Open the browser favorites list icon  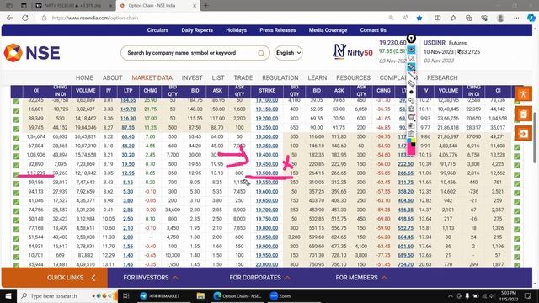pos(453,18)
